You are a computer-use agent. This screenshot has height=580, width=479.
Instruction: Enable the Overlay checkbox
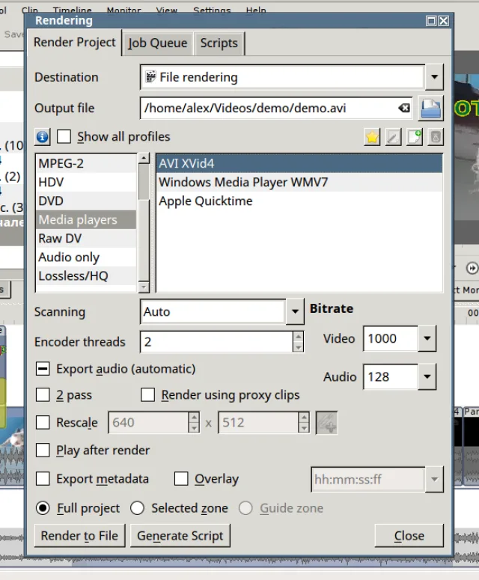click(181, 478)
